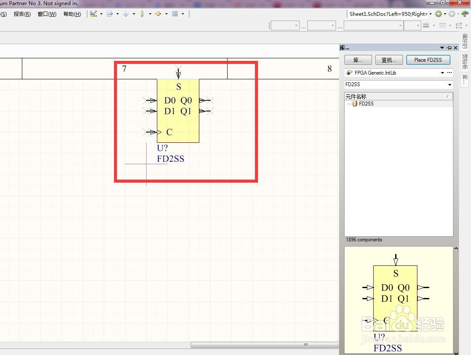Close the 库 library panel
Screen dimensions: 471x355
click(x=456, y=48)
